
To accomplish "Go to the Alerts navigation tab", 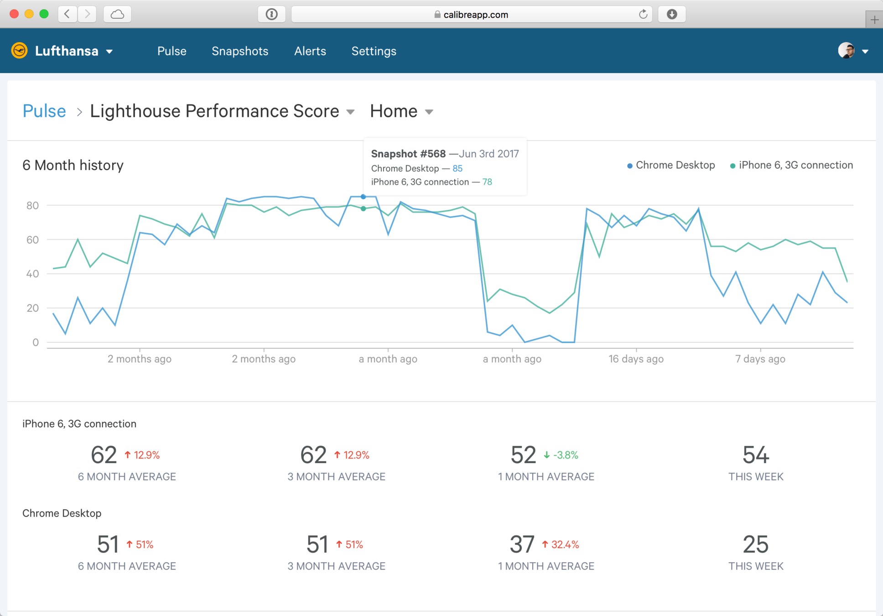I will tap(310, 51).
